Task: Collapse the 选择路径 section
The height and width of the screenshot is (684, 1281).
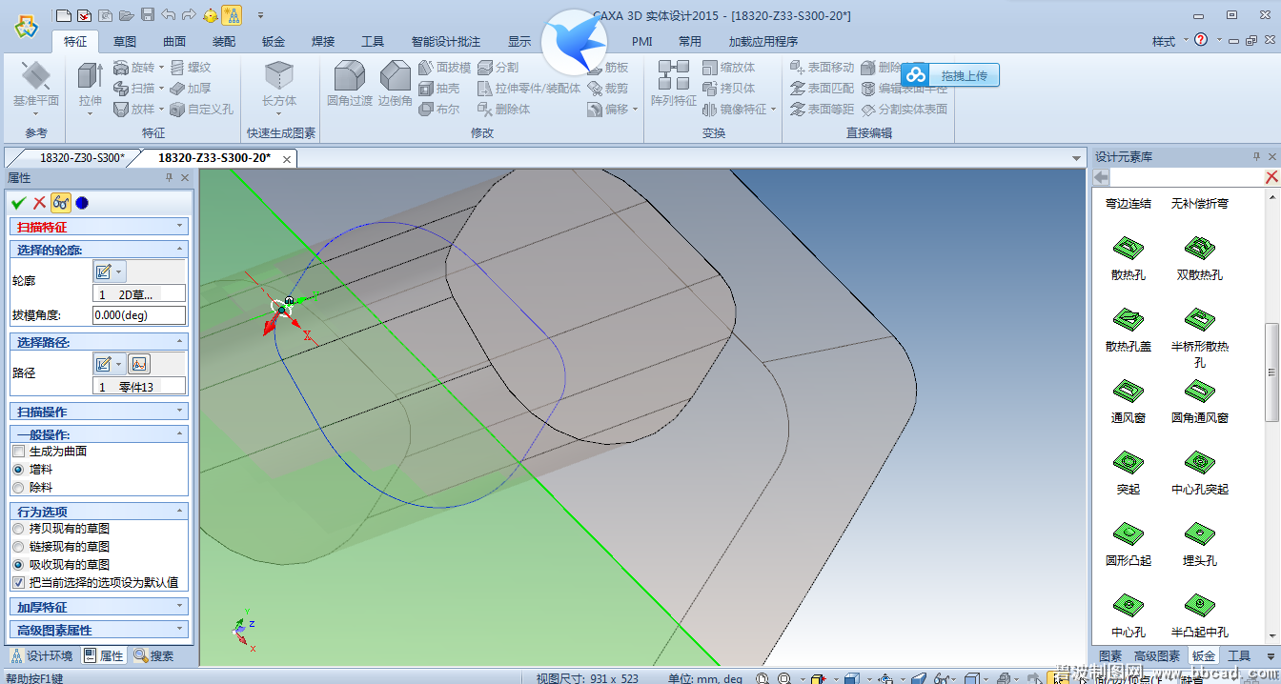Action: pyautogui.click(x=99, y=341)
